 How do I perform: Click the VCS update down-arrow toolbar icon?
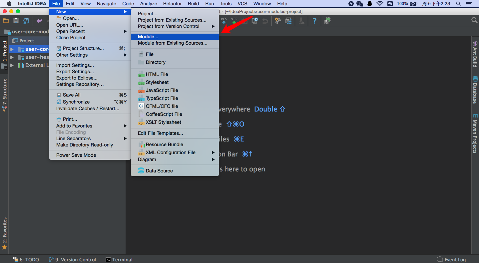224,21
